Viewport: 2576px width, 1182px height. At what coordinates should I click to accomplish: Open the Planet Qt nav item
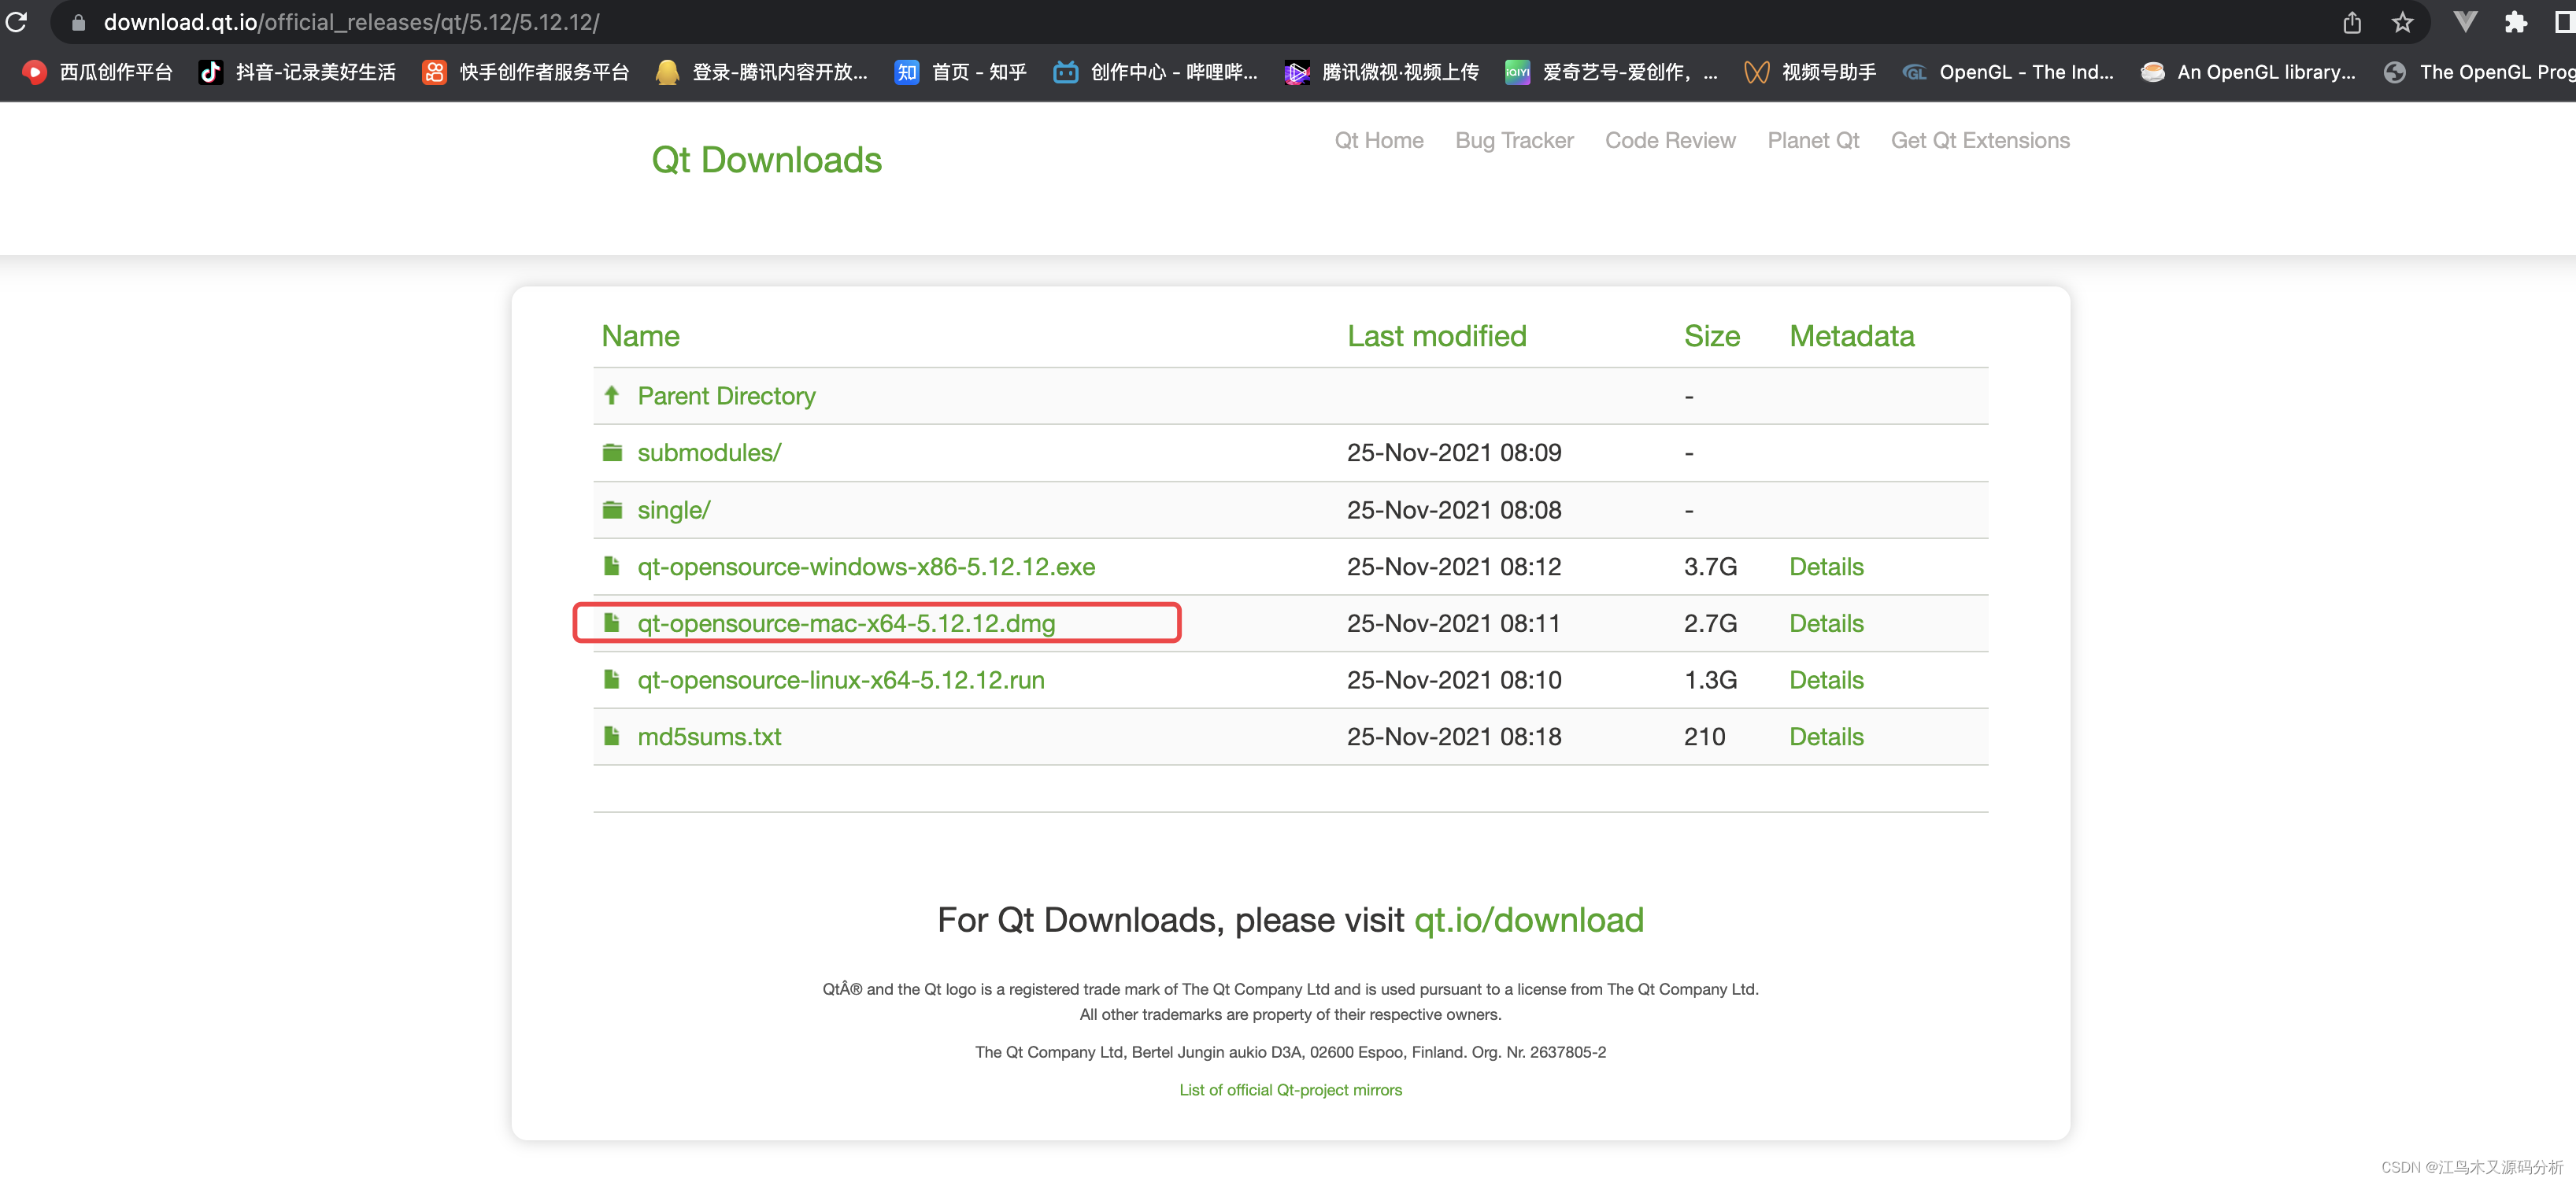pyautogui.click(x=1813, y=140)
